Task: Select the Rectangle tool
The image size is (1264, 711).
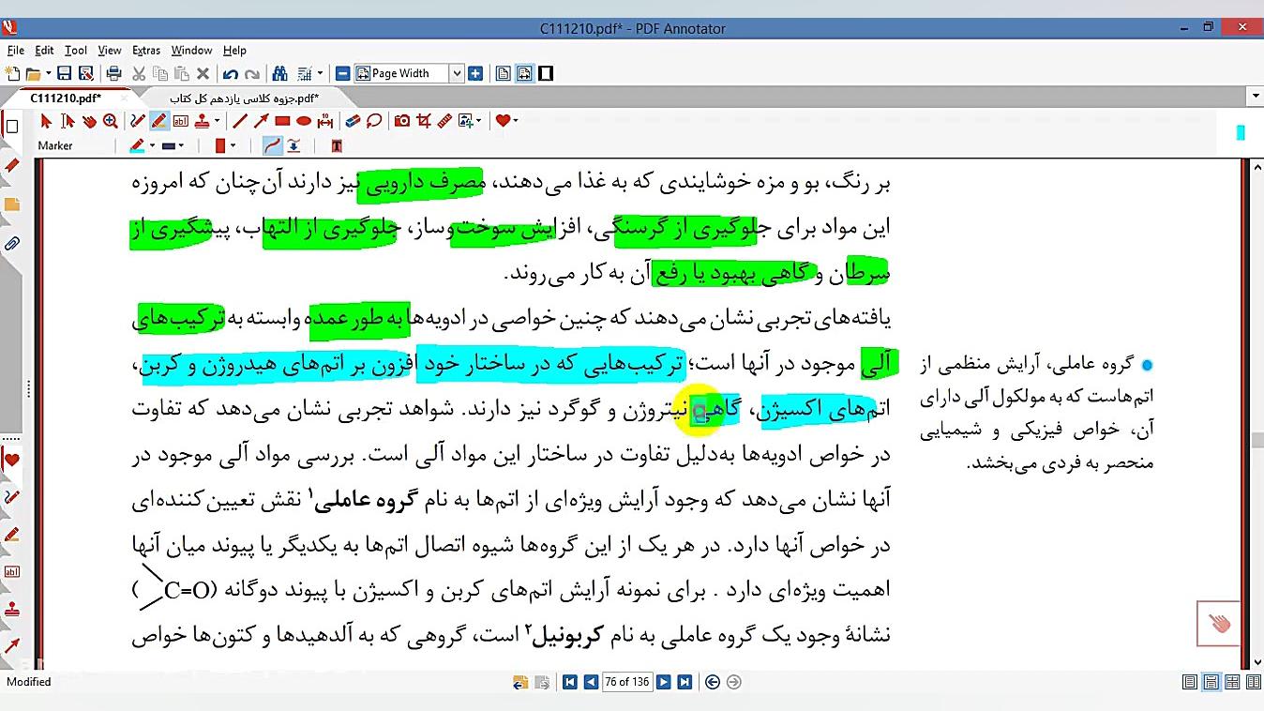Action: click(x=282, y=121)
